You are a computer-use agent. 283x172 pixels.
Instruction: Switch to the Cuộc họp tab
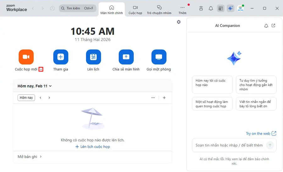click(135, 9)
